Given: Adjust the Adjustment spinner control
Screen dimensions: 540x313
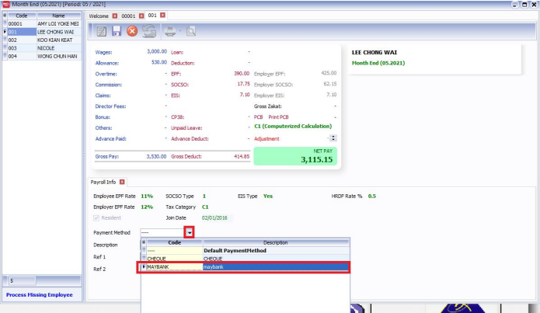Looking at the screenshot, I should click(x=333, y=138).
